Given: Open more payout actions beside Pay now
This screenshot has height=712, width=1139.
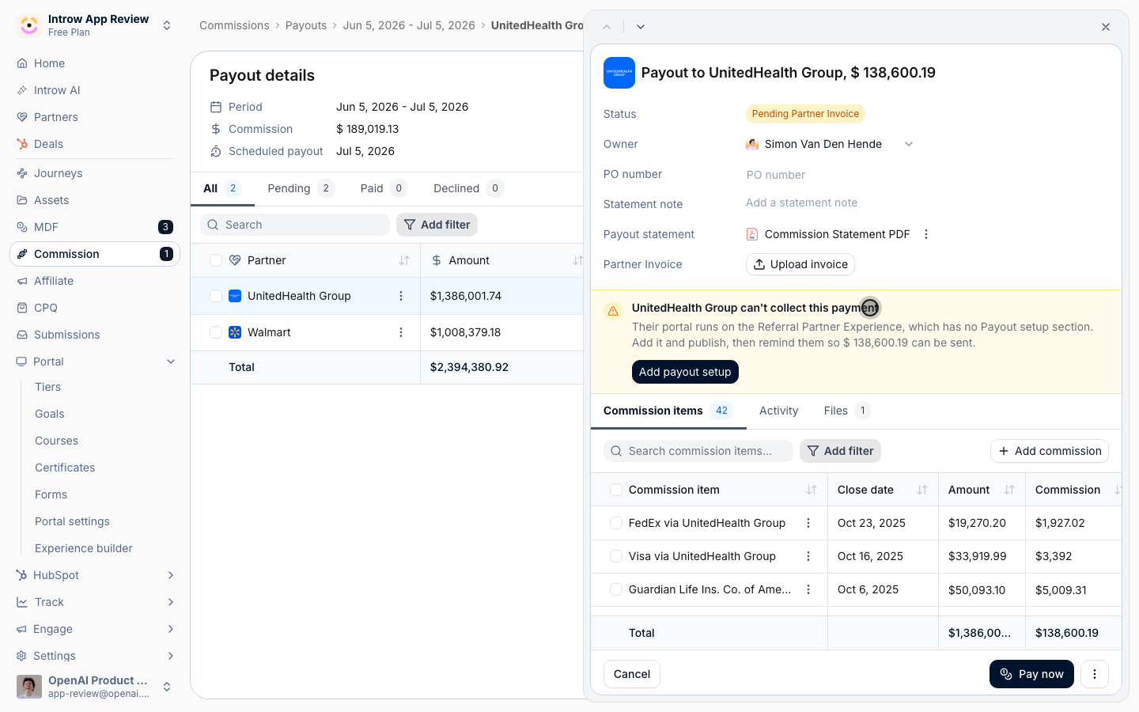Looking at the screenshot, I should click(1095, 674).
